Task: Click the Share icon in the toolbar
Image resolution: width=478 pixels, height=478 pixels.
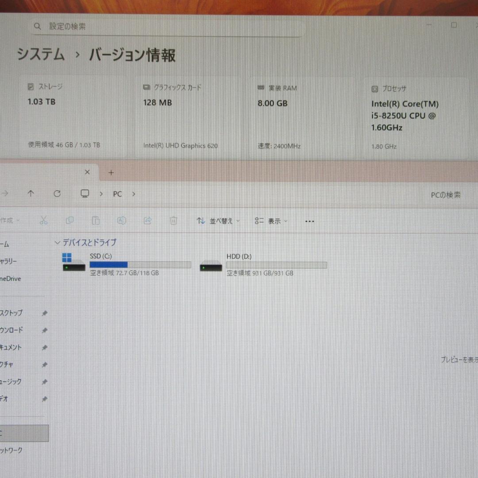Action: pyautogui.click(x=147, y=220)
